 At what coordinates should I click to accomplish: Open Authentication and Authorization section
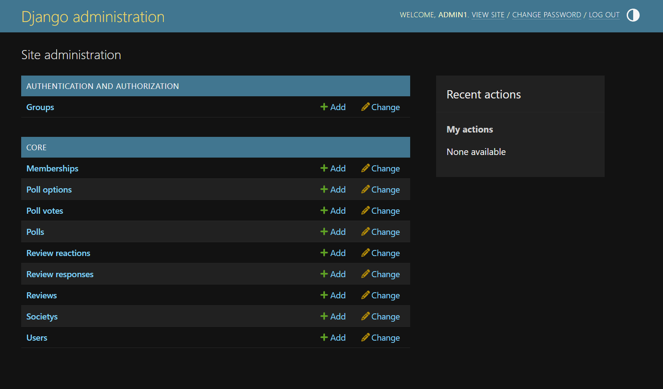[102, 86]
